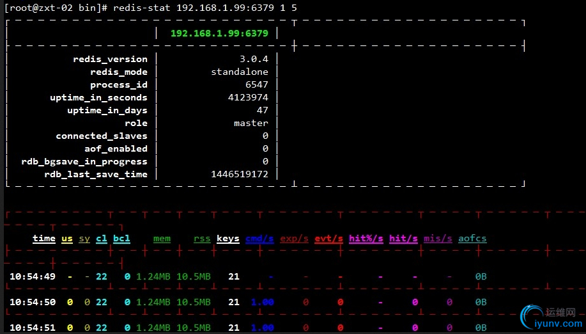Click the rdb_bgsave_in_progress label

click(84, 162)
